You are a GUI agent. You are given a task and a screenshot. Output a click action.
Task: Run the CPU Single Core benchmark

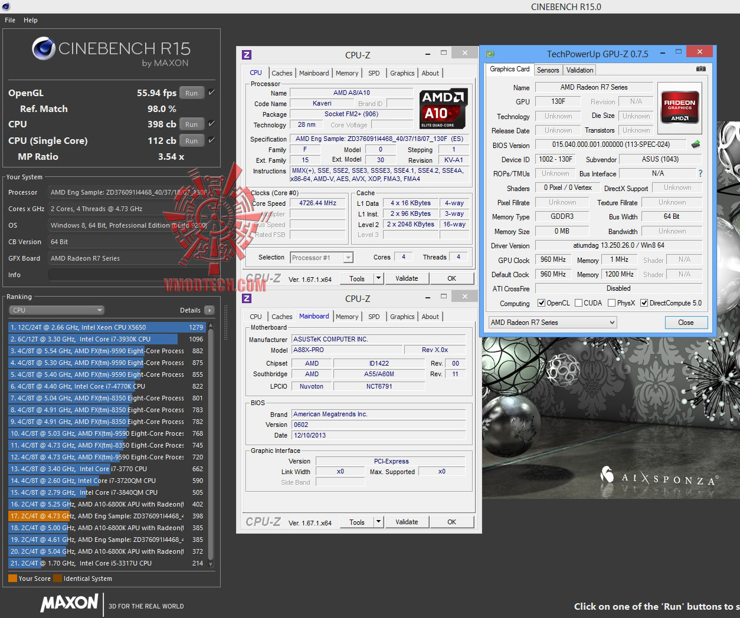(x=192, y=140)
